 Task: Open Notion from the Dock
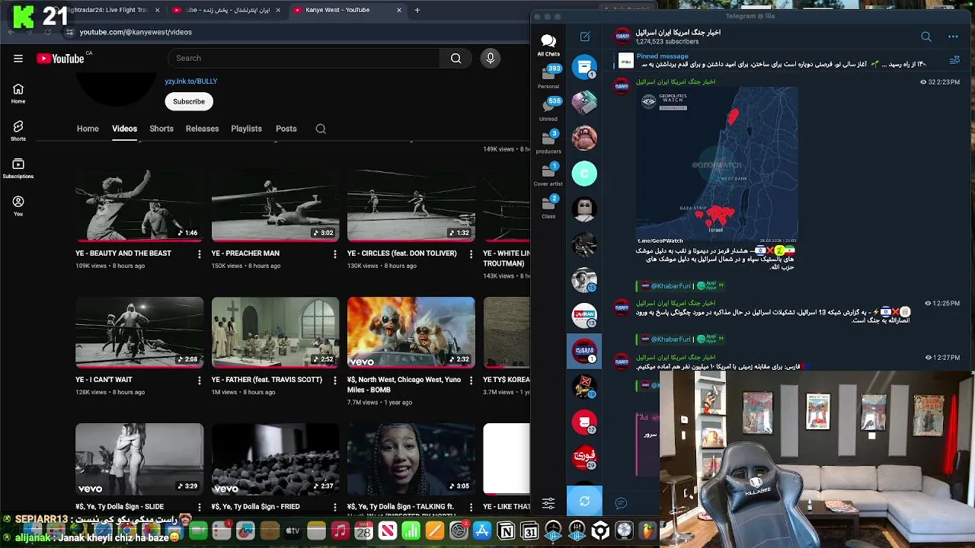click(x=506, y=531)
